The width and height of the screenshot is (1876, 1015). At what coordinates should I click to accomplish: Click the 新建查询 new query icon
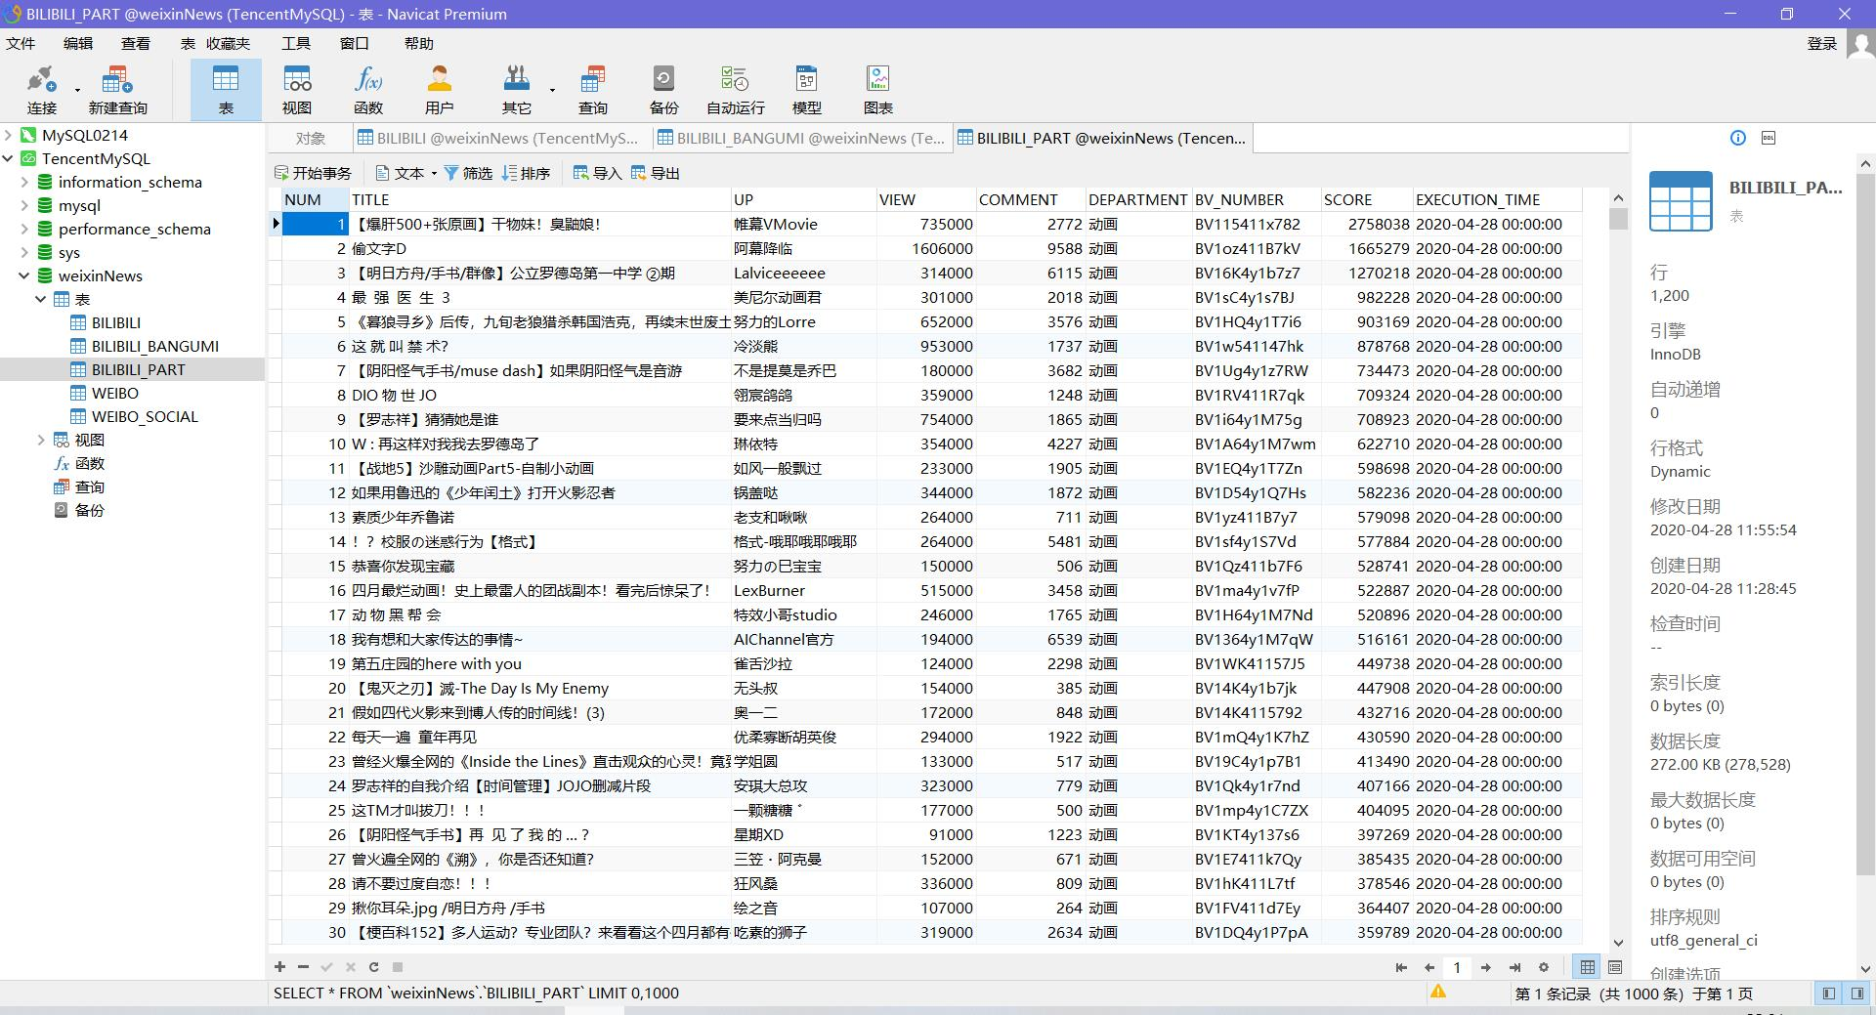(x=117, y=90)
